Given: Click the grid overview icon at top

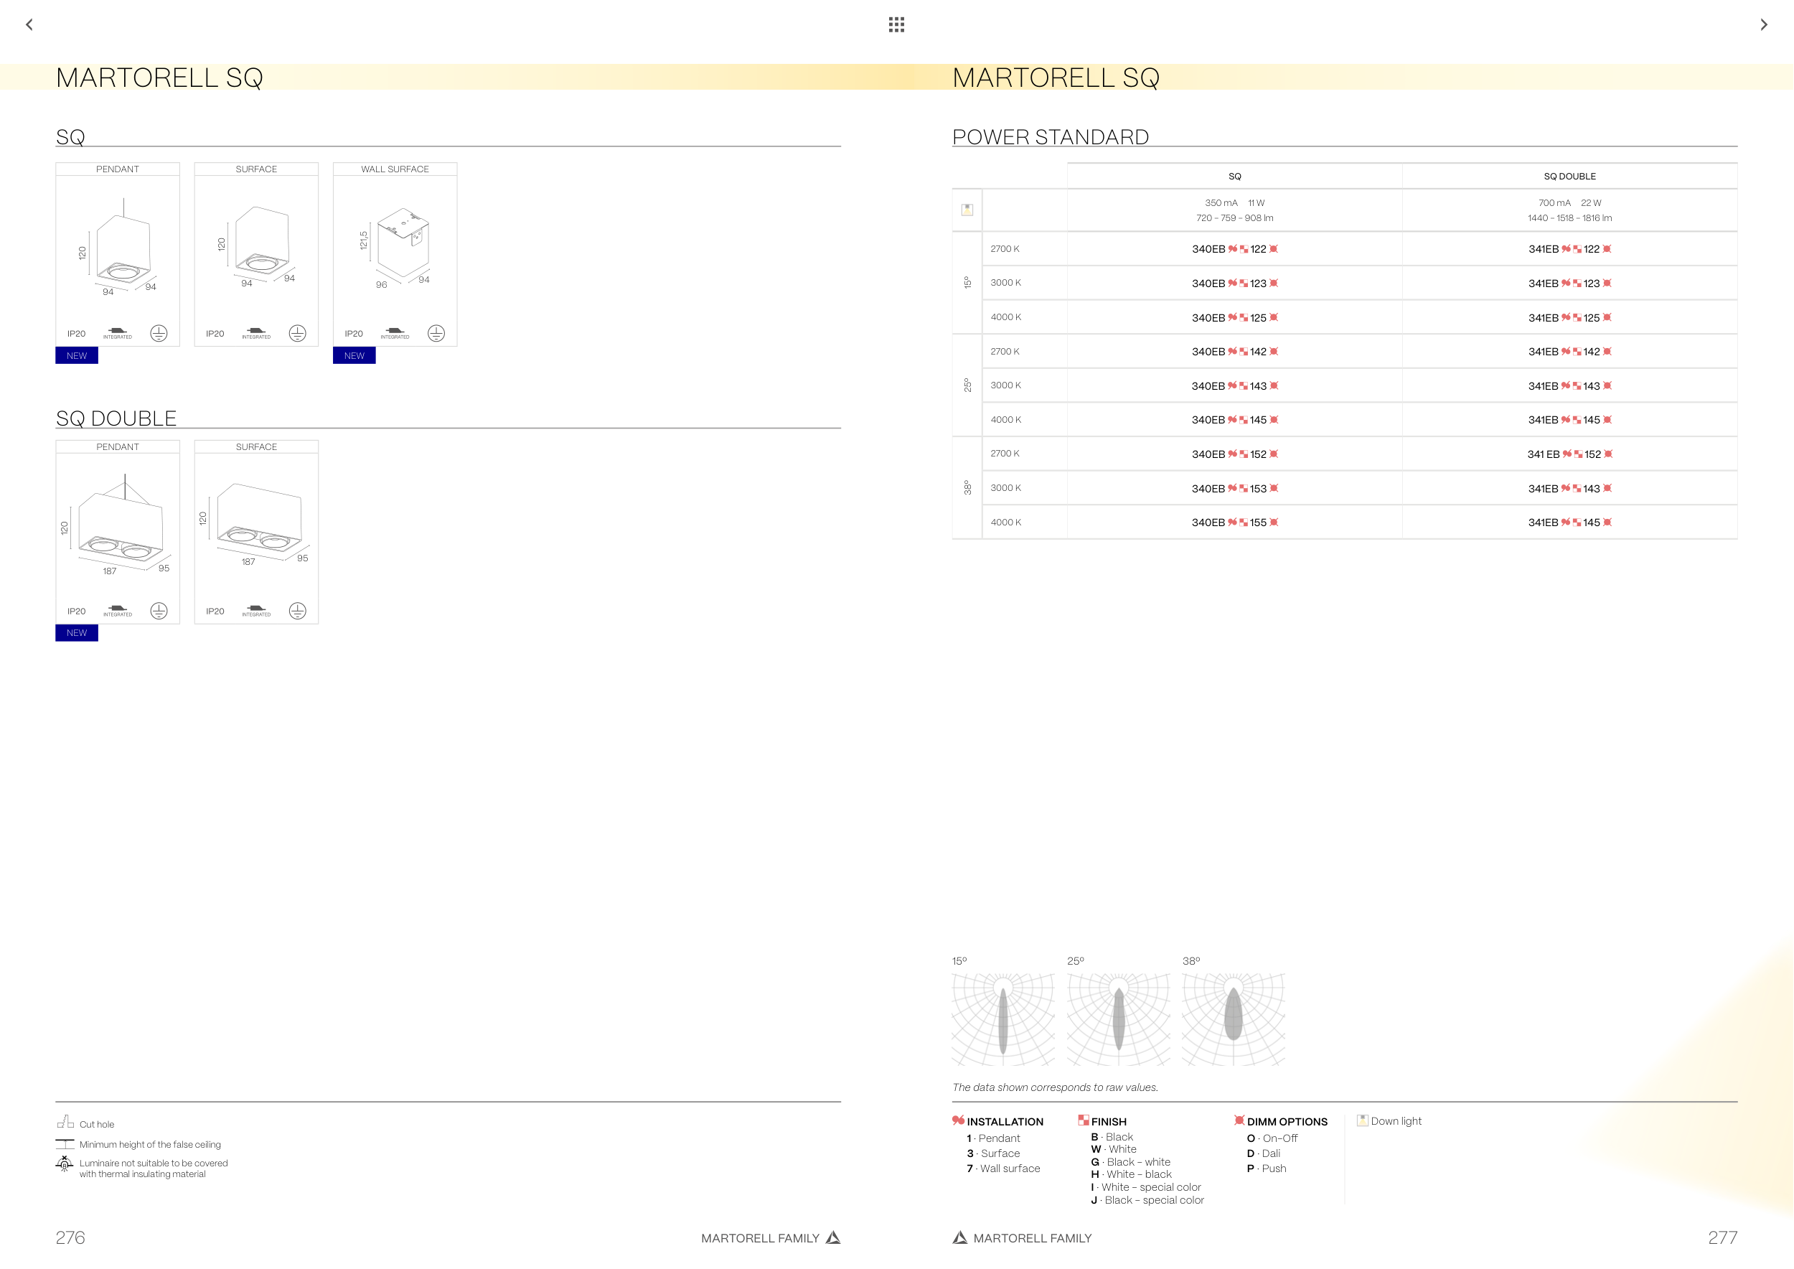Looking at the screenshot, I should click(x=896, y=24).
